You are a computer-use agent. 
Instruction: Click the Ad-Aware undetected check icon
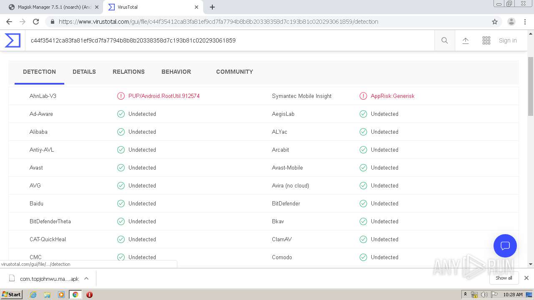pos(121,114)
